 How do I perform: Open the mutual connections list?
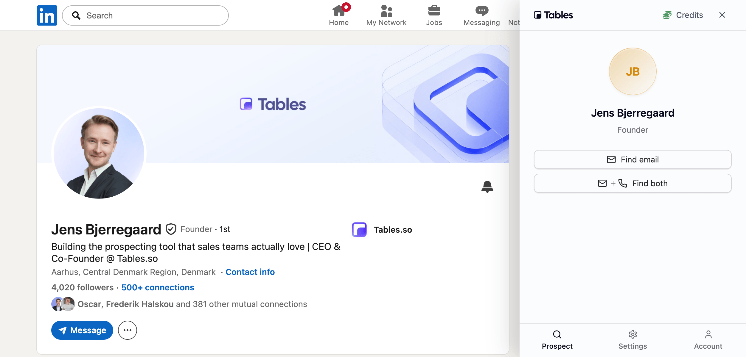coord(192,304)
